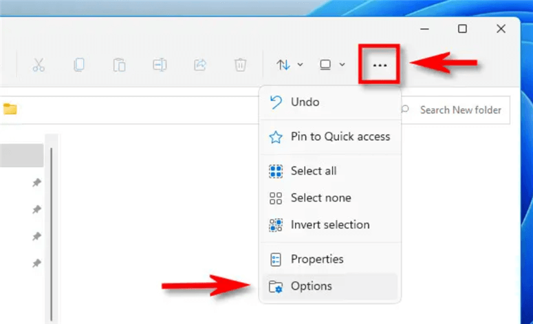Click the Paste clipboard icon
Image resolution: width=533 pixels, height=324 pixels.
tap(119, 65)
